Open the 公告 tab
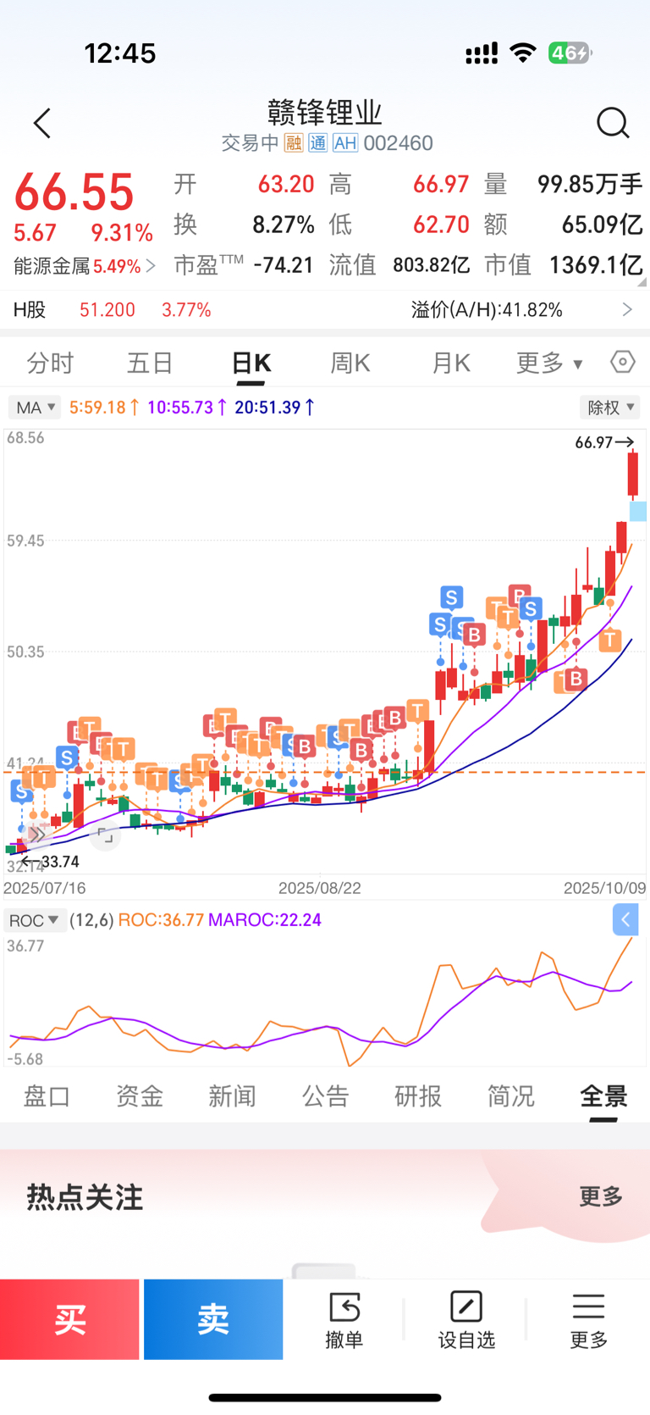650x1415 pixels. point(325,1096)
